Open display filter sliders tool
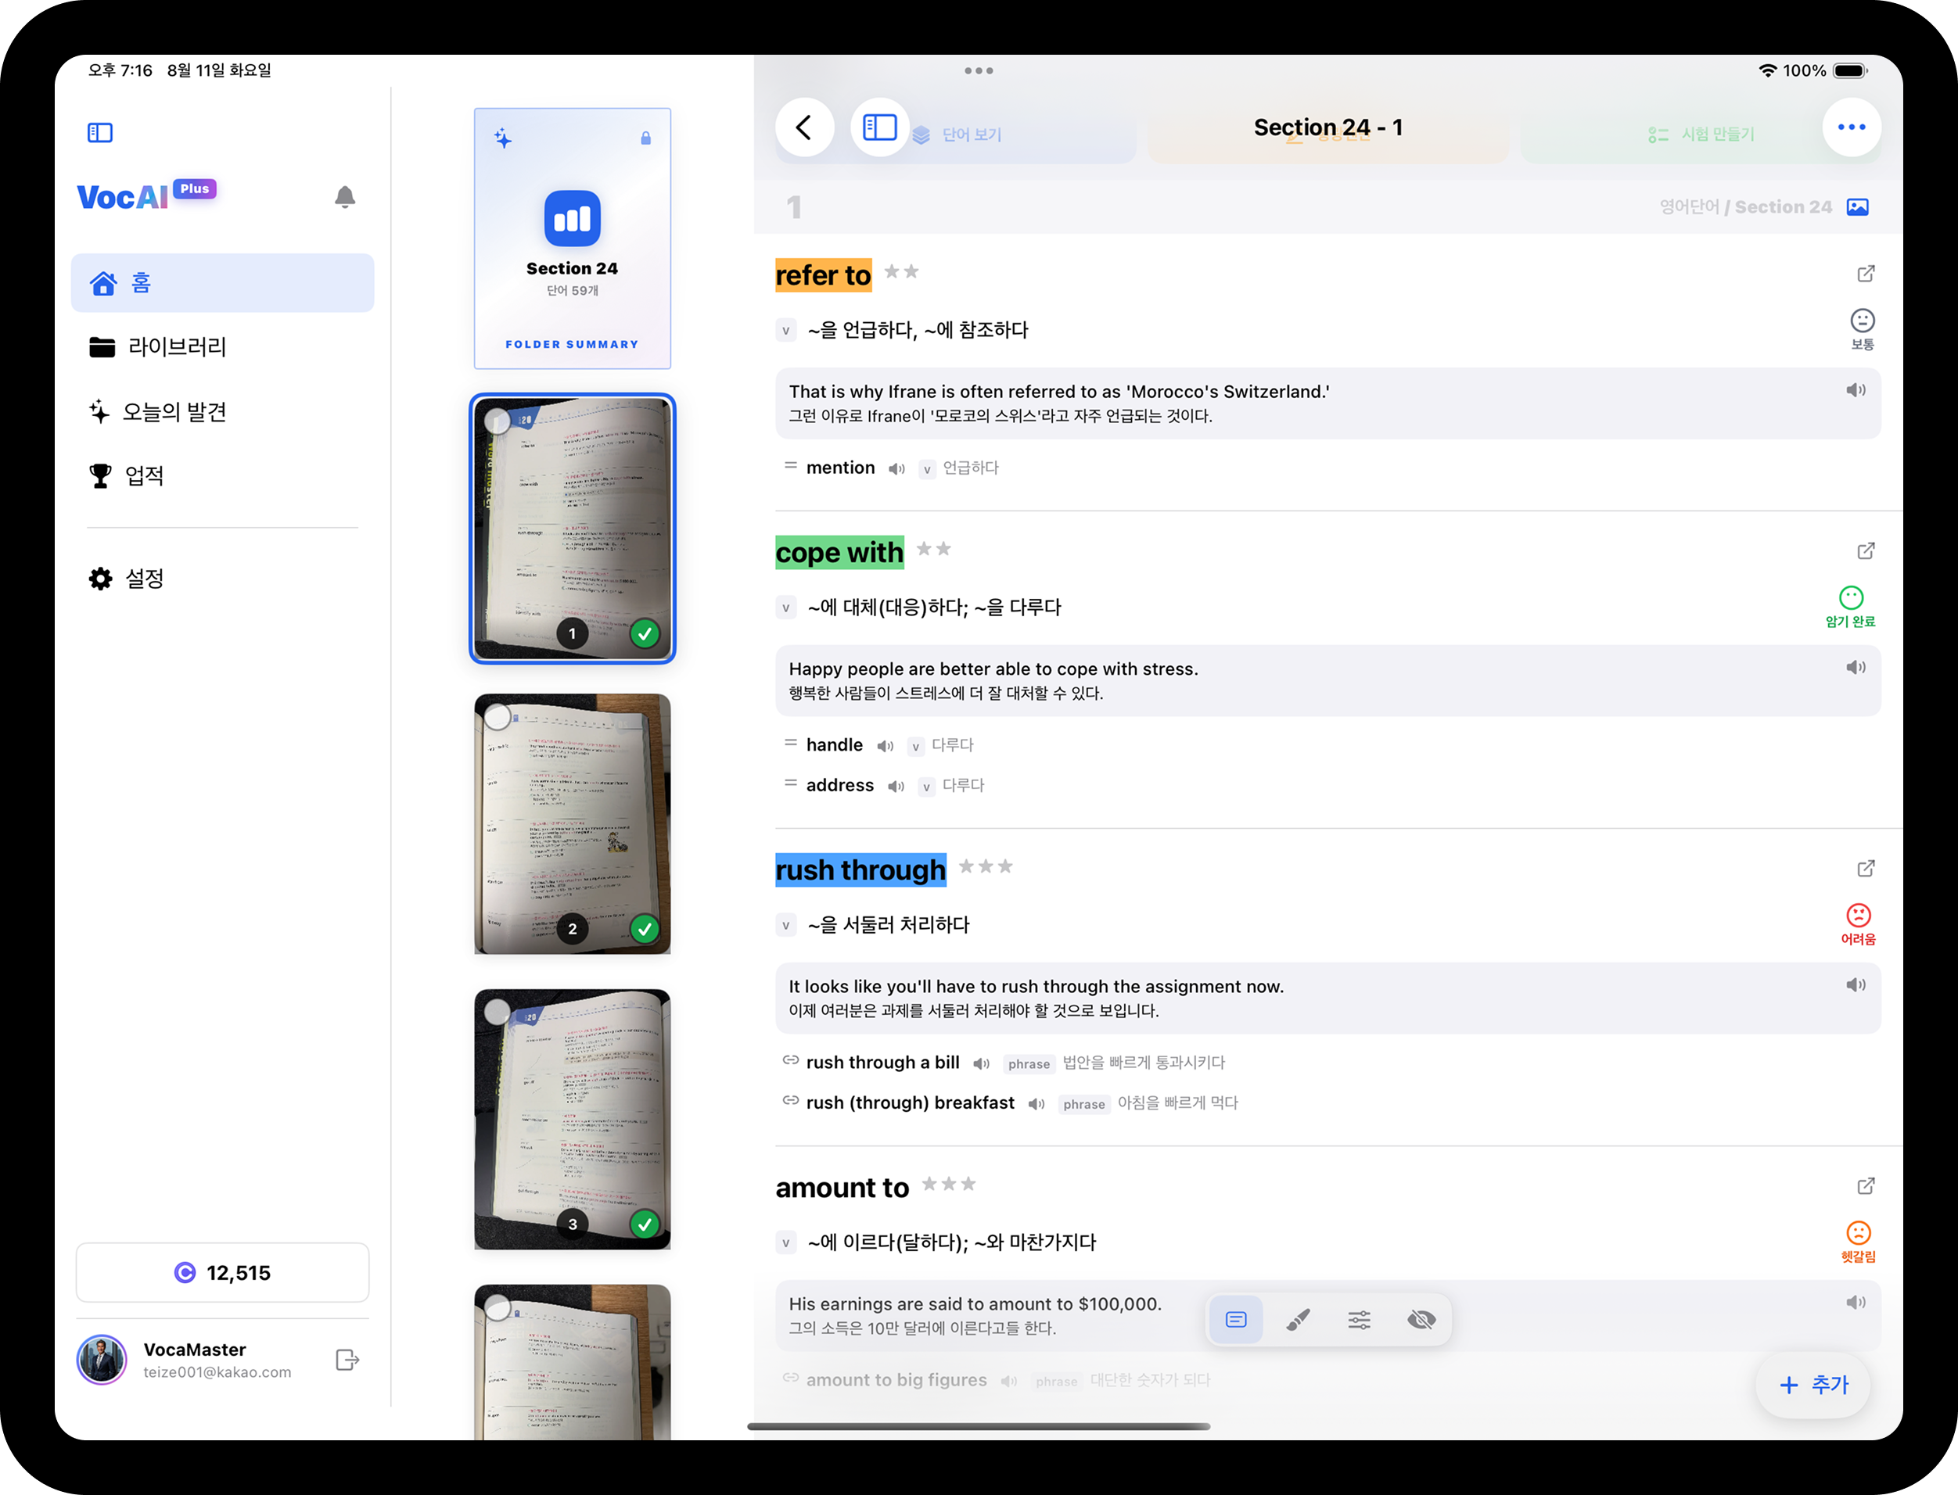The width and height of the screenshot is (1958, 1495). click(x=1359, y=1320)
